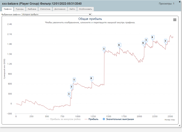The height and width of the screenshot is (132, 182).
Task: Click the zoom hint text under the chart title
Action: (x=90, y=23)
